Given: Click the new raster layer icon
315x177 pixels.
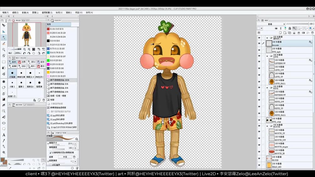Looking at the screenshot, I should coord(280,33).
